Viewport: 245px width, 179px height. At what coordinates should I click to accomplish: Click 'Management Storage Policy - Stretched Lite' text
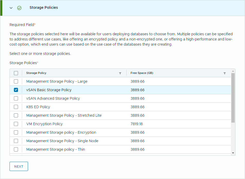pos(64,115)
